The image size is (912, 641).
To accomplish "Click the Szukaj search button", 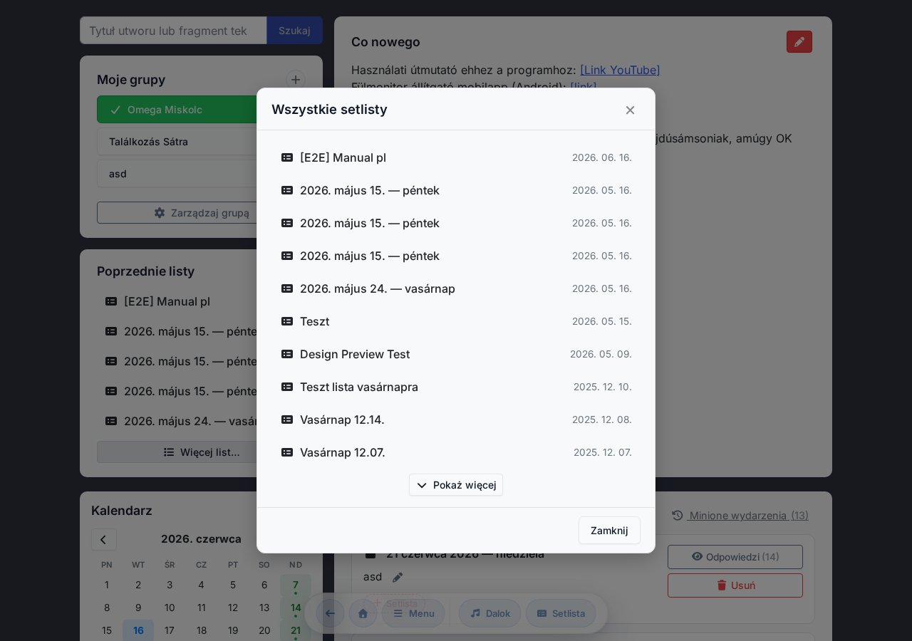I will click(x=294, y=31).
